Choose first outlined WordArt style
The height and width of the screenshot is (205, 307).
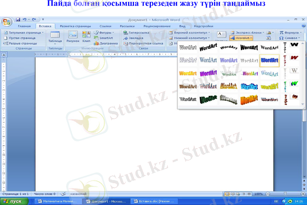click(x=188, y=48)
